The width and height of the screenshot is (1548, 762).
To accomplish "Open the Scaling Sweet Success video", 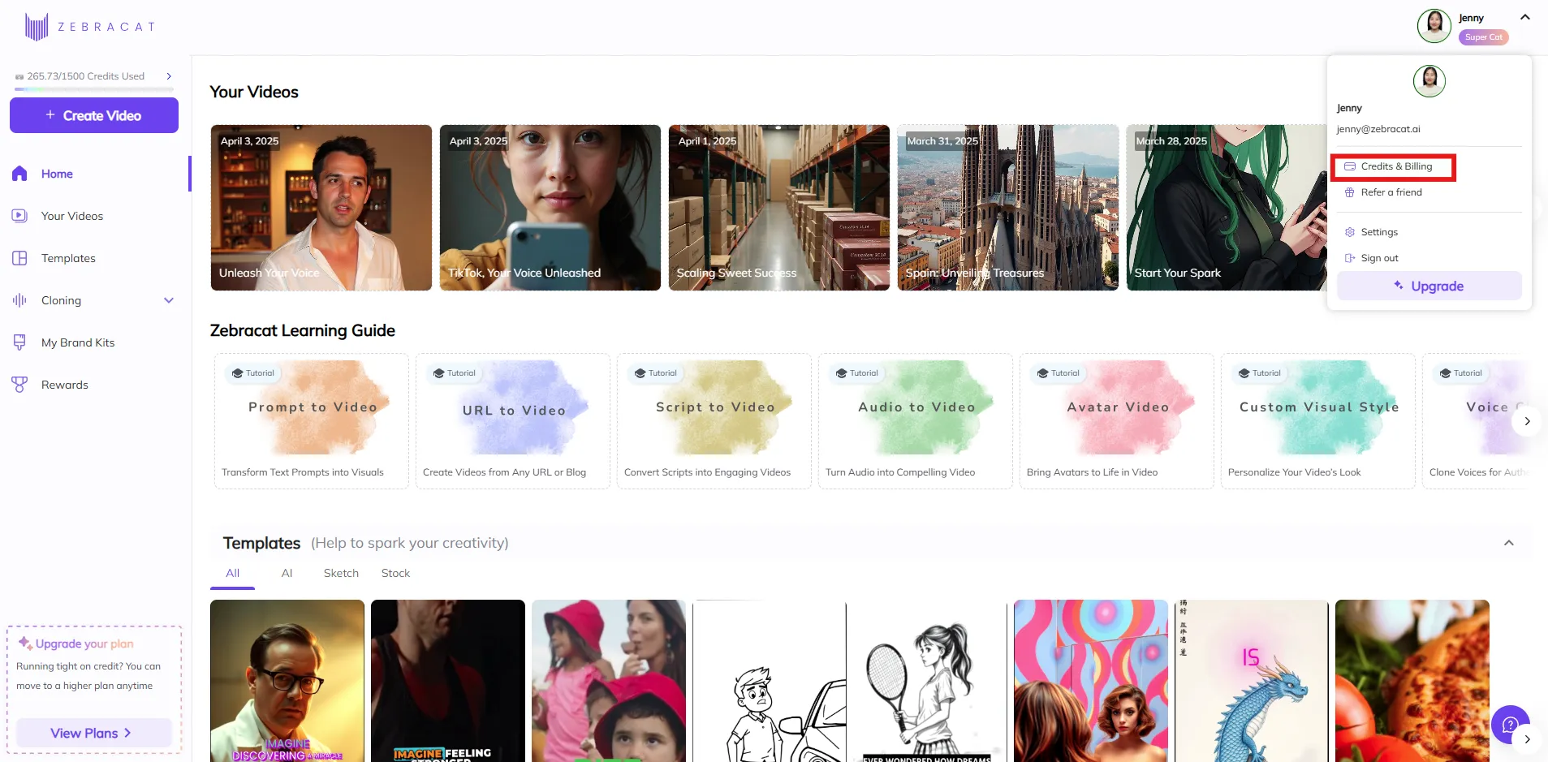I will (779, 208).
